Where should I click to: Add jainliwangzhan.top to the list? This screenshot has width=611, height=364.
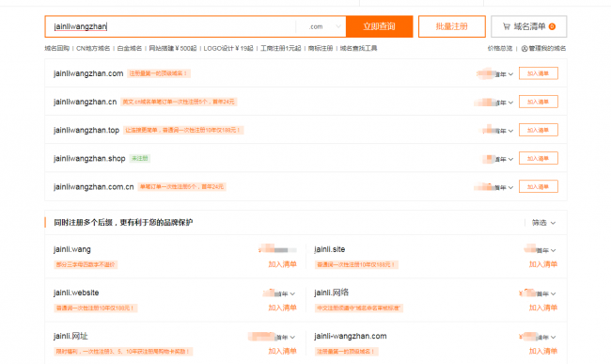[x=538, y=130]
